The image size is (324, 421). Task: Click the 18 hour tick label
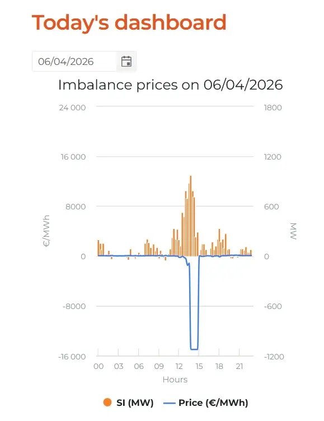(x=219, y=367)
